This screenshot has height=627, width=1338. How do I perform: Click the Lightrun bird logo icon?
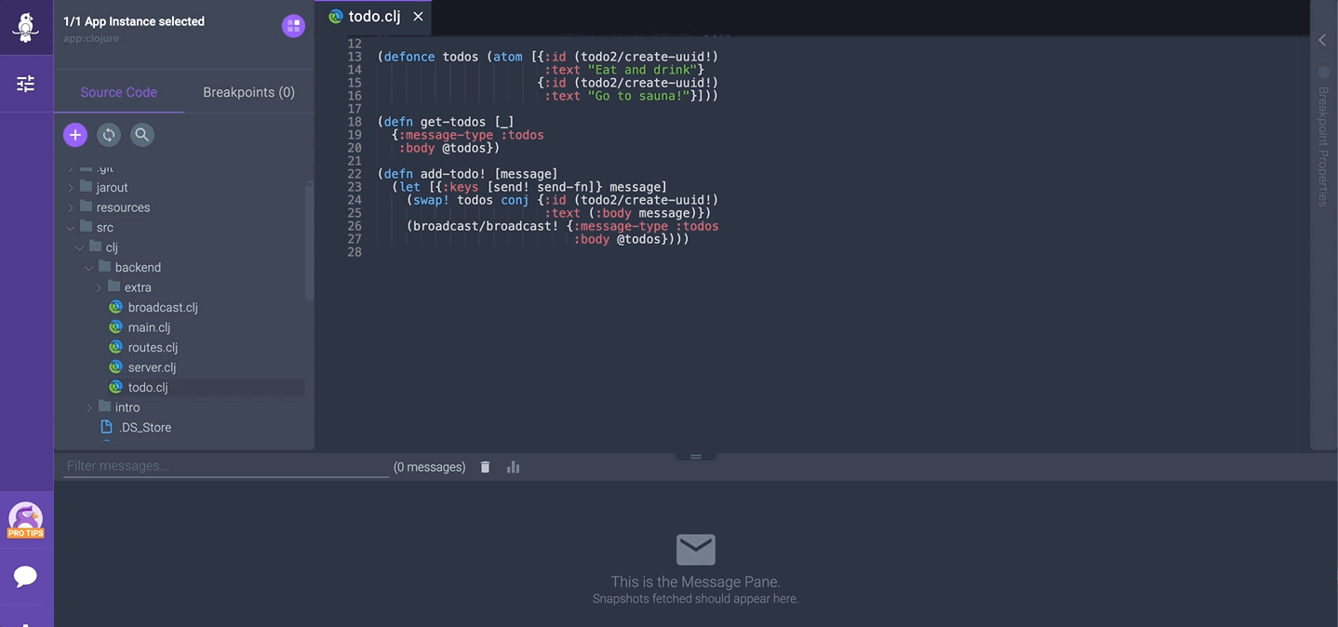(x=25, y=26)
